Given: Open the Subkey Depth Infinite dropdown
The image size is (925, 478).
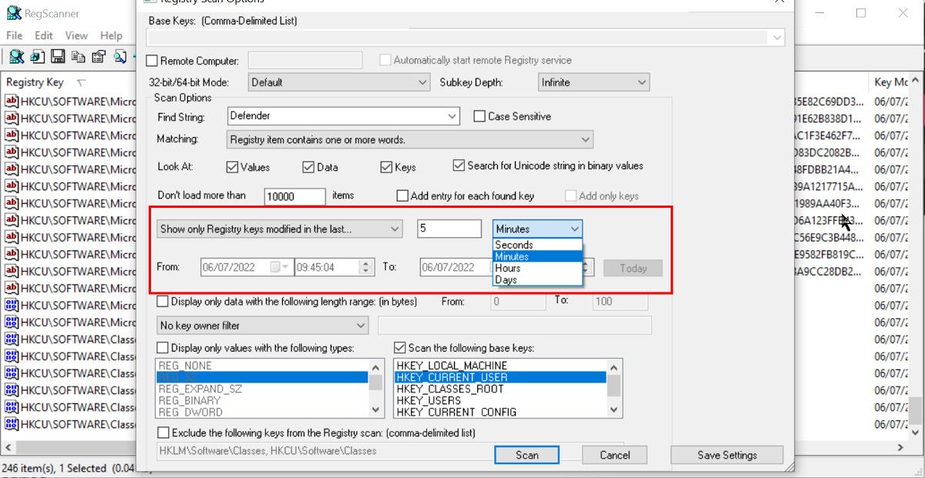Looking at the screenshot, I should (x=642, y=82).
